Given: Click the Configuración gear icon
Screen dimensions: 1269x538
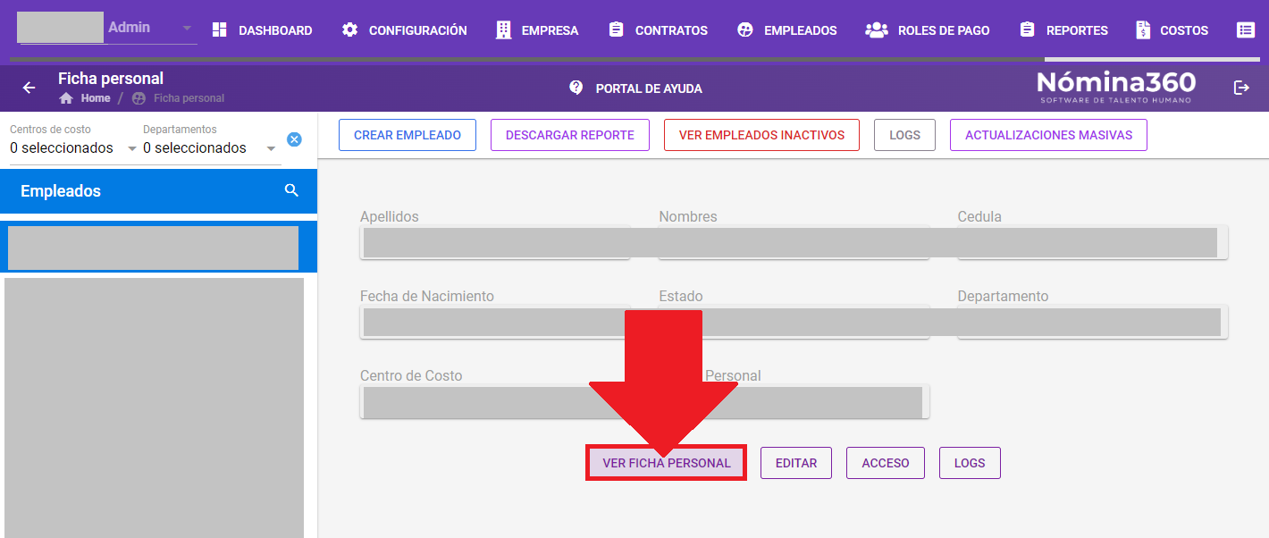Looking at the screenshot, I should coord(350,30).
